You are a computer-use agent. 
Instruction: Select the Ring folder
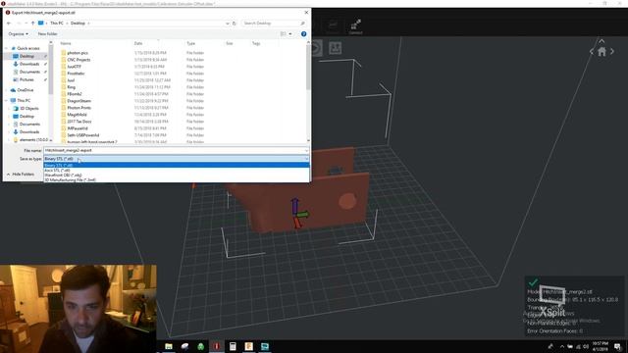pos(71,87)
